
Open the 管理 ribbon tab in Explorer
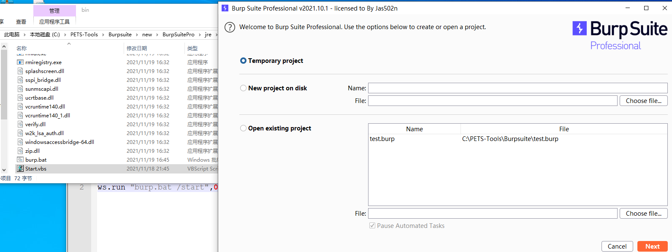[54, 11]
